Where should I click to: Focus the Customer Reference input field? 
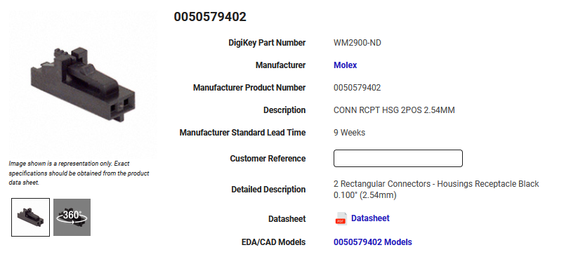point(398,158)
